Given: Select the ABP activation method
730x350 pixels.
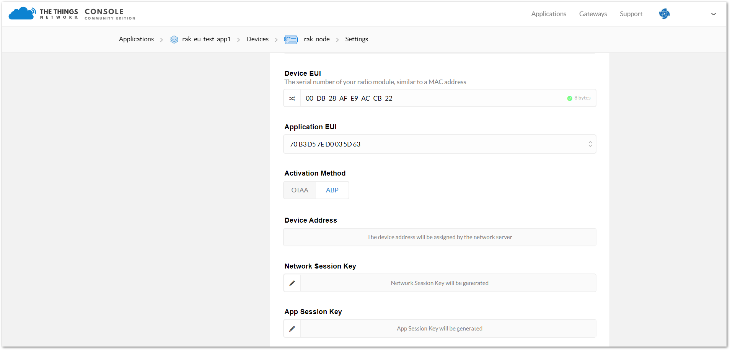Looking at the screenshot, I should pyautogui.click(x=332, y=190).
